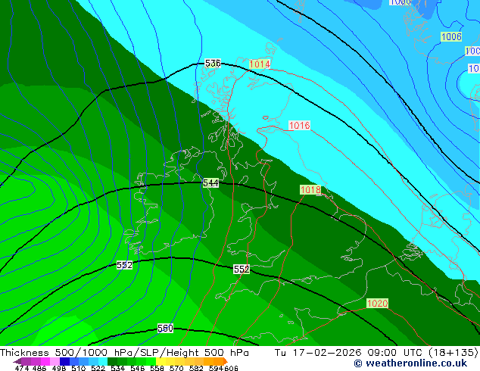Image resolution: width=480 pixels, height=371 pixels.
Task: Click the 594 legend scale value
Action: (216, 368)
